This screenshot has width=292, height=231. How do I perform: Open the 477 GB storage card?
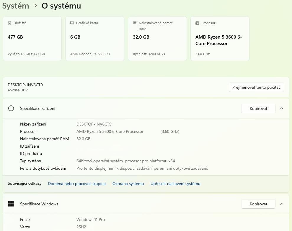click(x=32, y=39)
